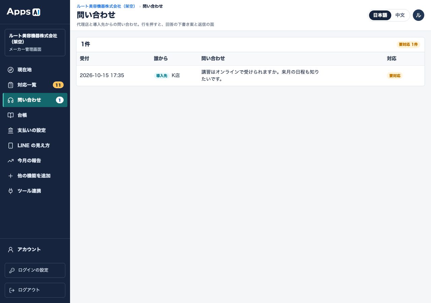Click the clipboard icon beside 対応一覧
The width and height of the screenshot is (431, 303).
pyautogui.click(x=10, y=85)
